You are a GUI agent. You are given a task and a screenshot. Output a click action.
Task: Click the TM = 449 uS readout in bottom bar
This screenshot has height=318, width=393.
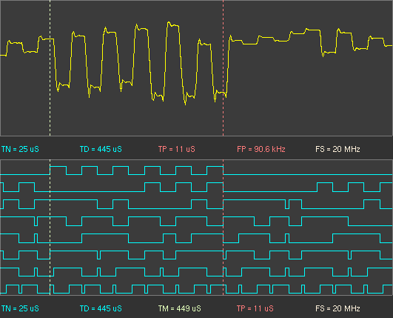(x=179, y=308)
